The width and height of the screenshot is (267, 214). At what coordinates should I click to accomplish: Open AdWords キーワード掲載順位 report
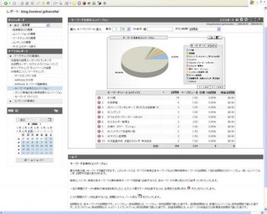31,84
